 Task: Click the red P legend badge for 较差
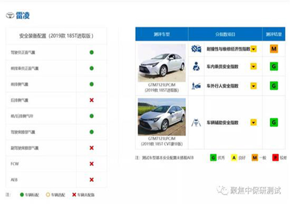[x=275, y=157]
